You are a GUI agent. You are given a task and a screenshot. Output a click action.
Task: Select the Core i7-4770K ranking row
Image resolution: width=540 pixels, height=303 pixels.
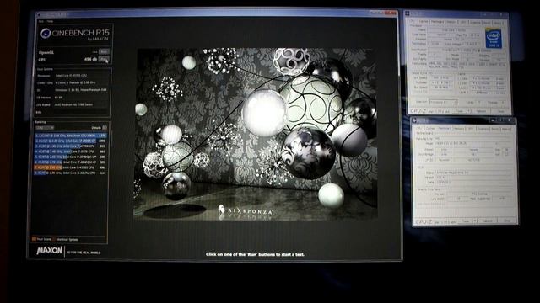[71, 146]
